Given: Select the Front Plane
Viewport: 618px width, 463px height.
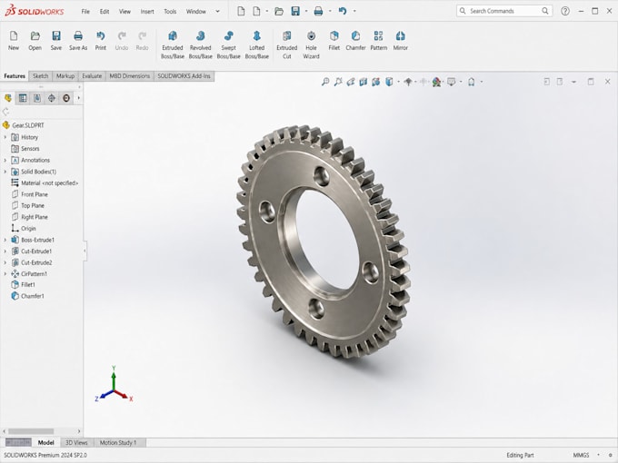Looking at the screenshot, I should (x=30, y=194).
